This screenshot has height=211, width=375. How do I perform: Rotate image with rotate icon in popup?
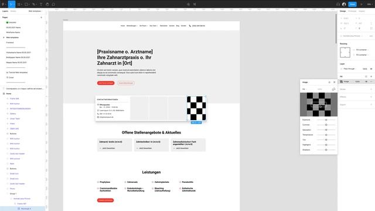tap(333, 89)
